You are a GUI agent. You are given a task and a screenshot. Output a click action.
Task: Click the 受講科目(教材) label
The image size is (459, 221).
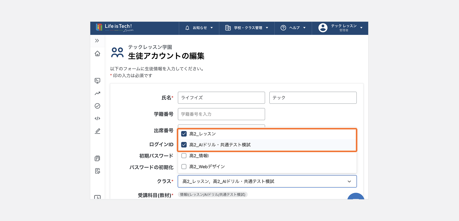(155, 195)
